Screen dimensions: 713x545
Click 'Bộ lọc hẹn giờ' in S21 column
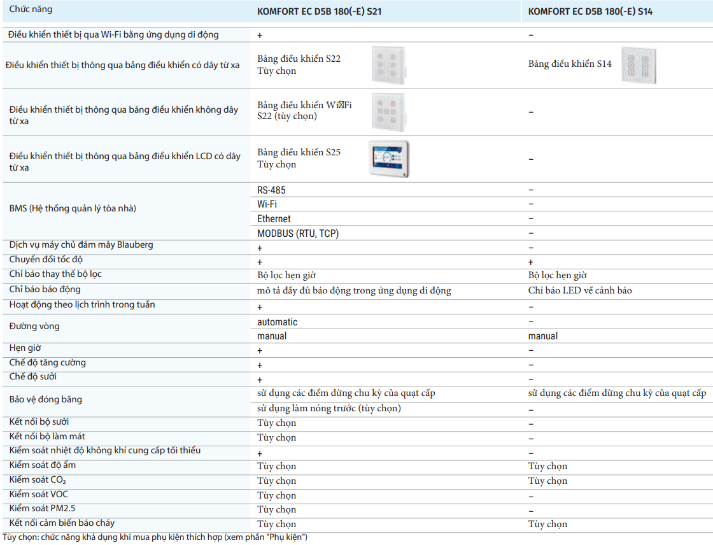point(286,275)
